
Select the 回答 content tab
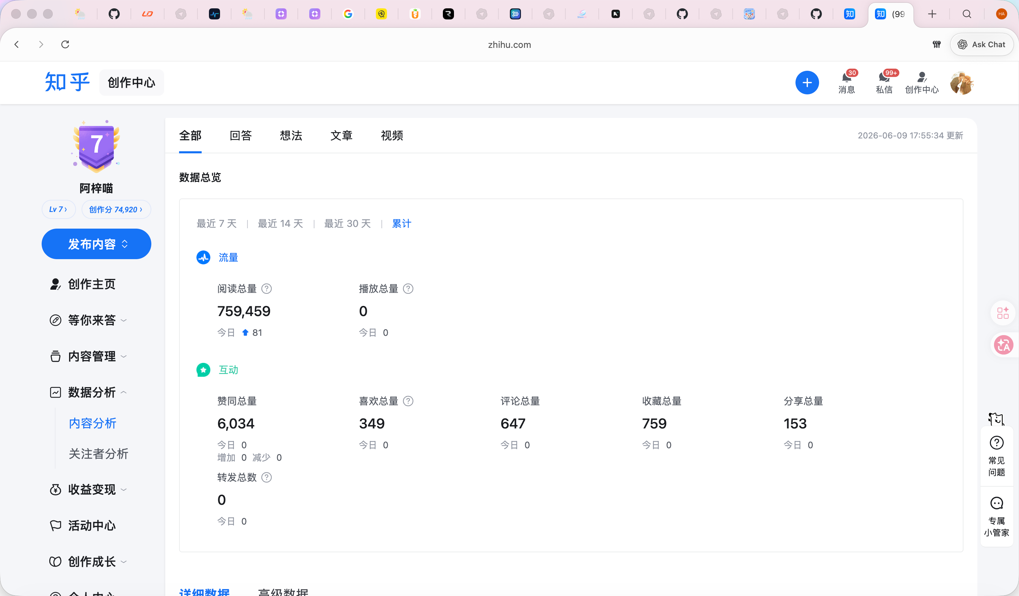click(241, 135)
